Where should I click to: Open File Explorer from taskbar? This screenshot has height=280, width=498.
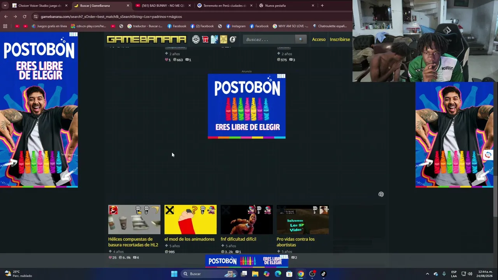click(255, 274)
